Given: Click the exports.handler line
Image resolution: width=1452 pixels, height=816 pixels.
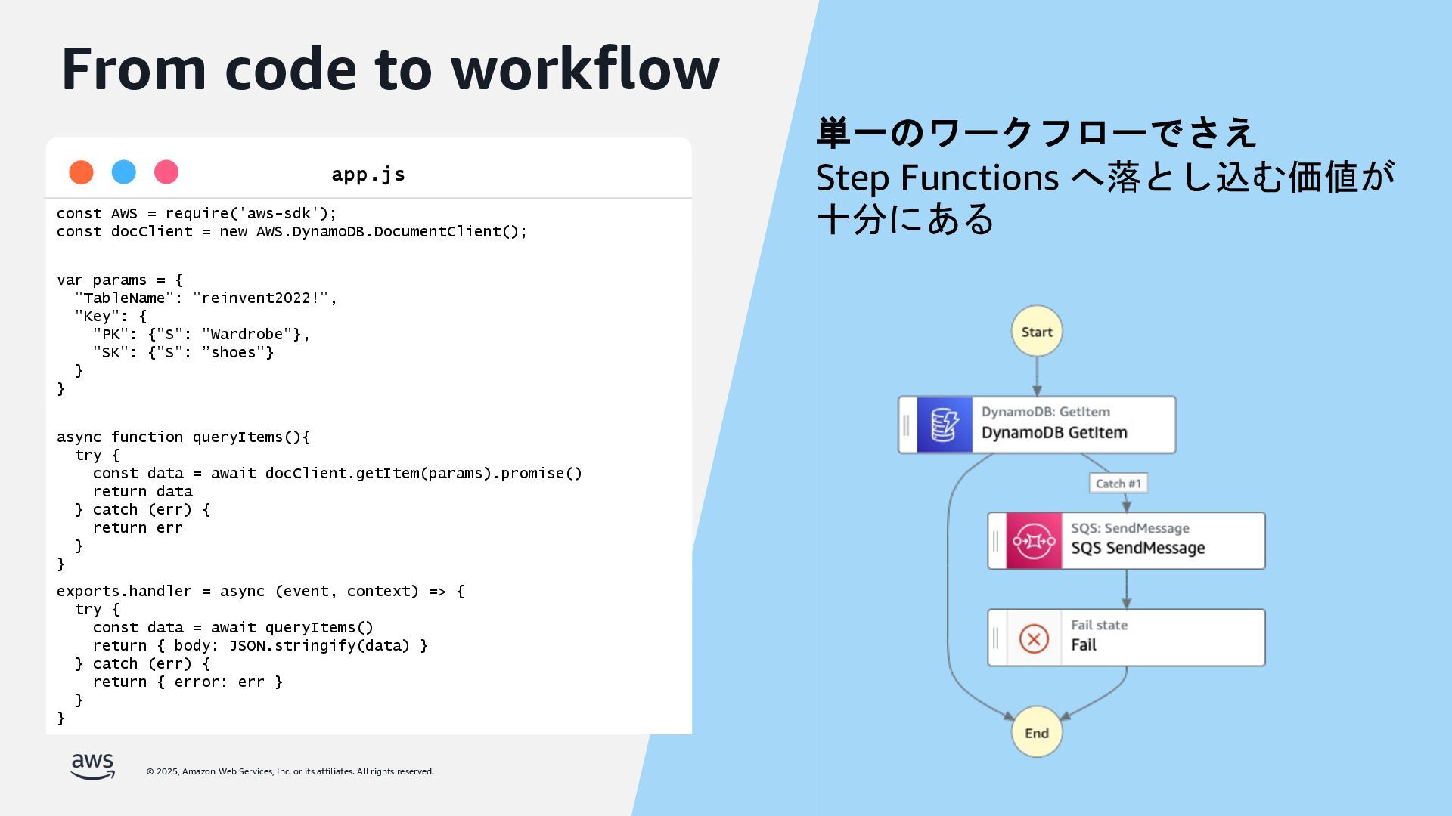Looking at the screenshot, I should point(260,592).
